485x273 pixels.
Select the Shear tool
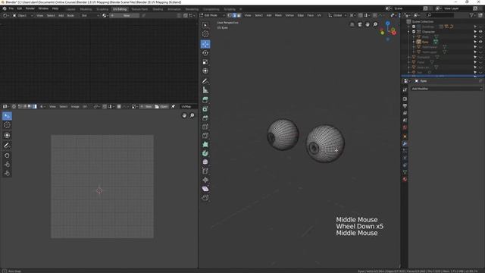tap(205, 189)
